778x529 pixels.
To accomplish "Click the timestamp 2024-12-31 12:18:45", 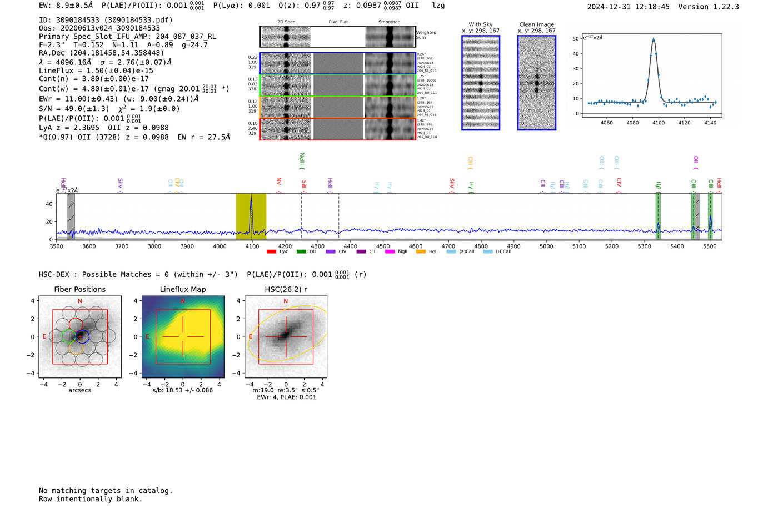I will click(x=628, y=7).
